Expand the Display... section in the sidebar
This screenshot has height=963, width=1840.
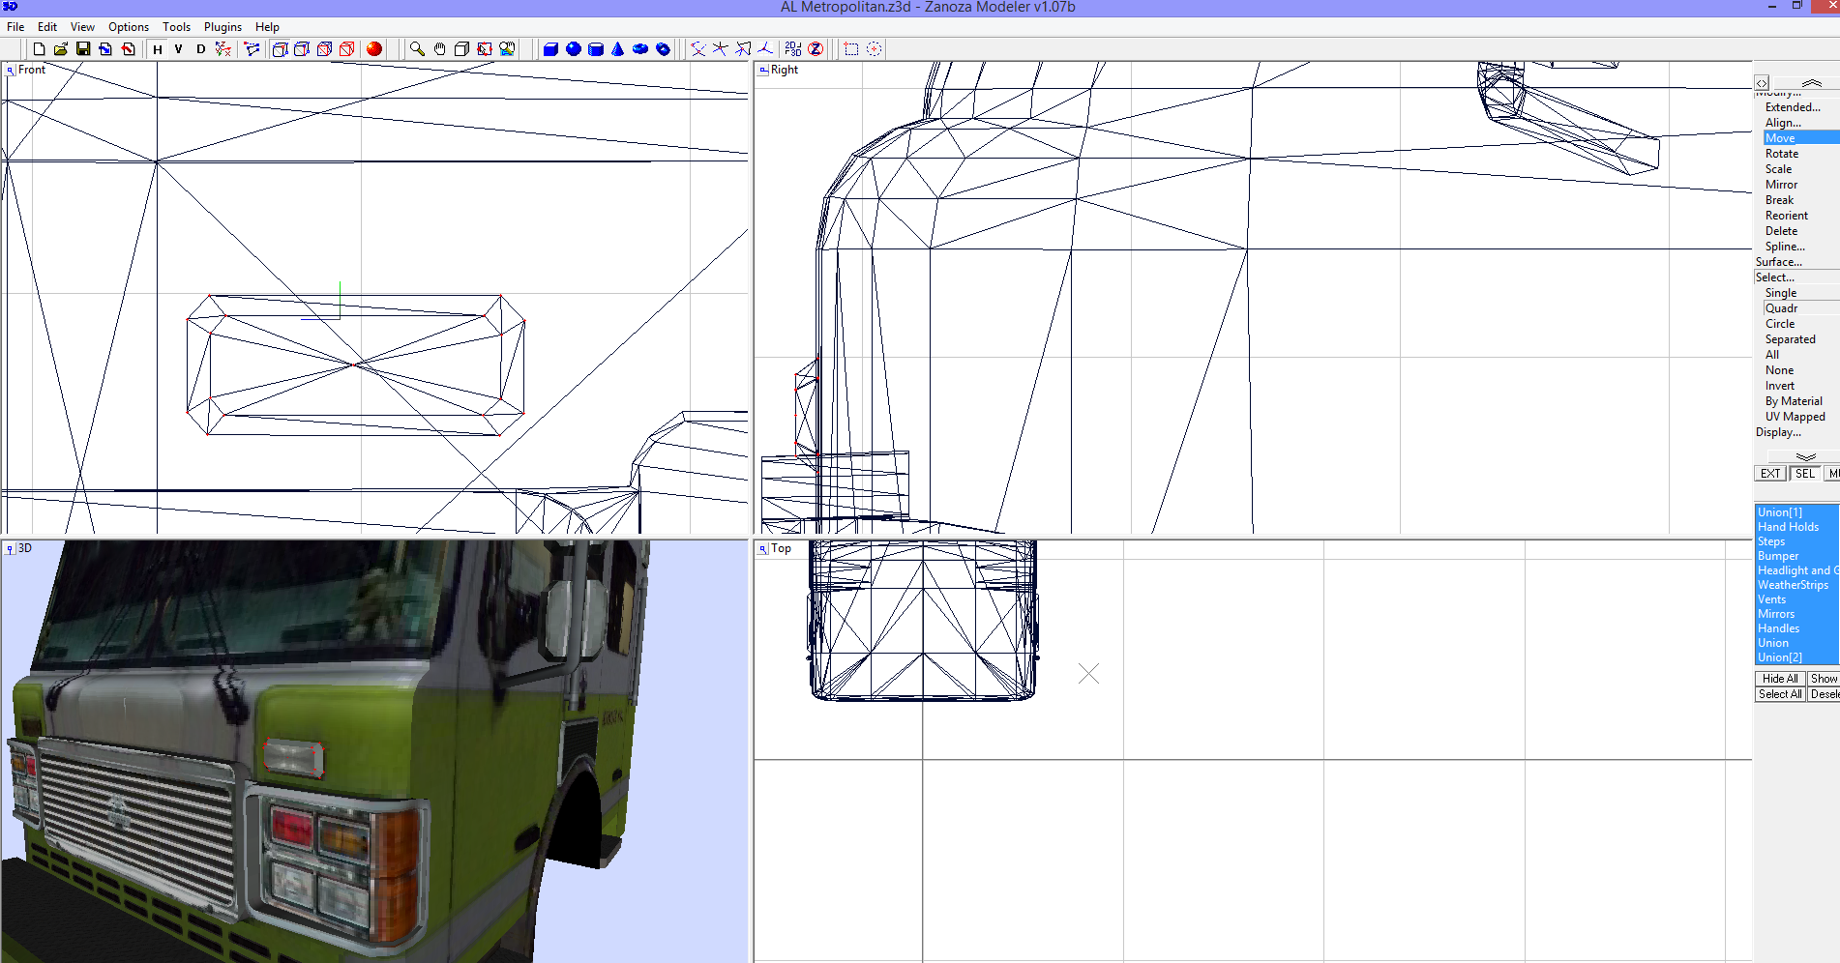pos(1778,432)
